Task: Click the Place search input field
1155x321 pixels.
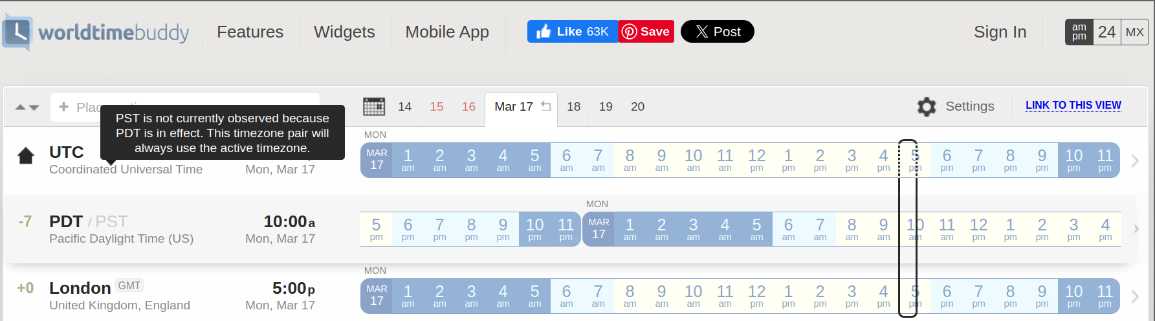Action: pyautogui.click(x=185, y=107)
